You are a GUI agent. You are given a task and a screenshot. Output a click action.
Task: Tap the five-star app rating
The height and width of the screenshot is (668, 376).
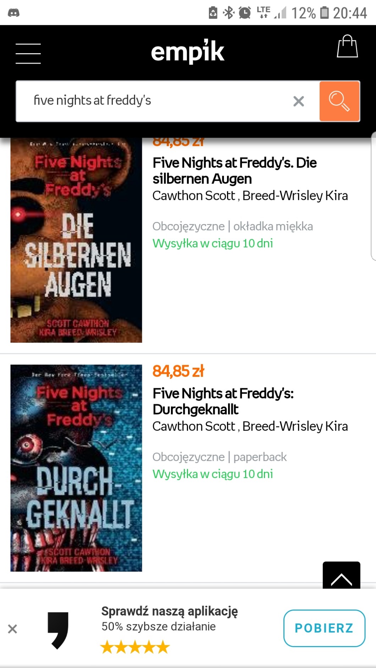pyautogui.click(x=135, y=647)
